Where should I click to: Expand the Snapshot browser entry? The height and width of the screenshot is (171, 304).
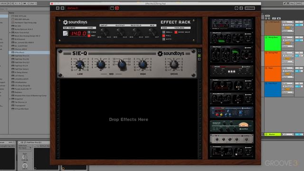click(10, 99)
